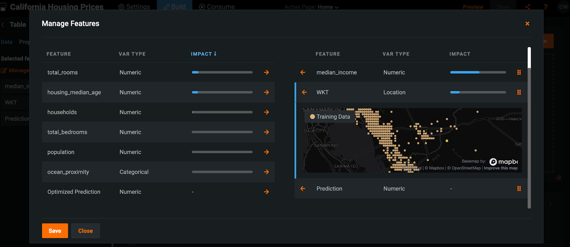The image size is (570, 247).
Task: Click Improve this map link
Action: click(501, 168)
